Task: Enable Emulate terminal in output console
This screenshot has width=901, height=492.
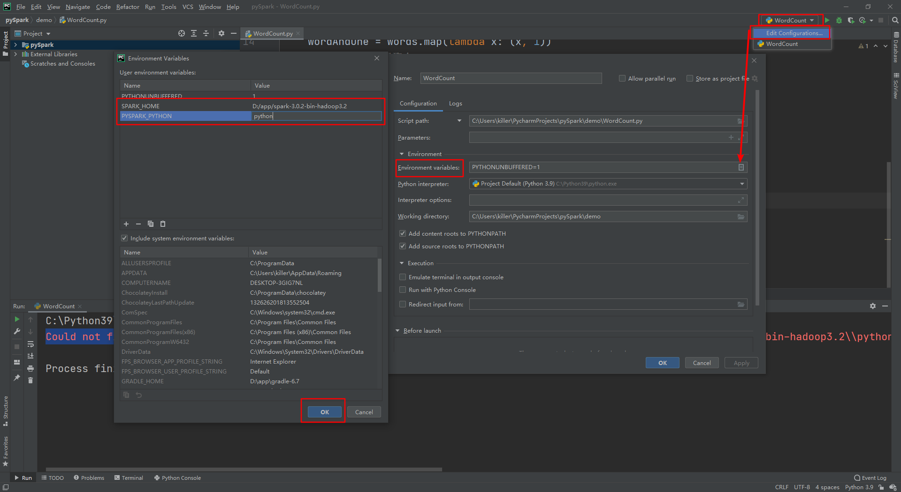Action: coord(403,277)
